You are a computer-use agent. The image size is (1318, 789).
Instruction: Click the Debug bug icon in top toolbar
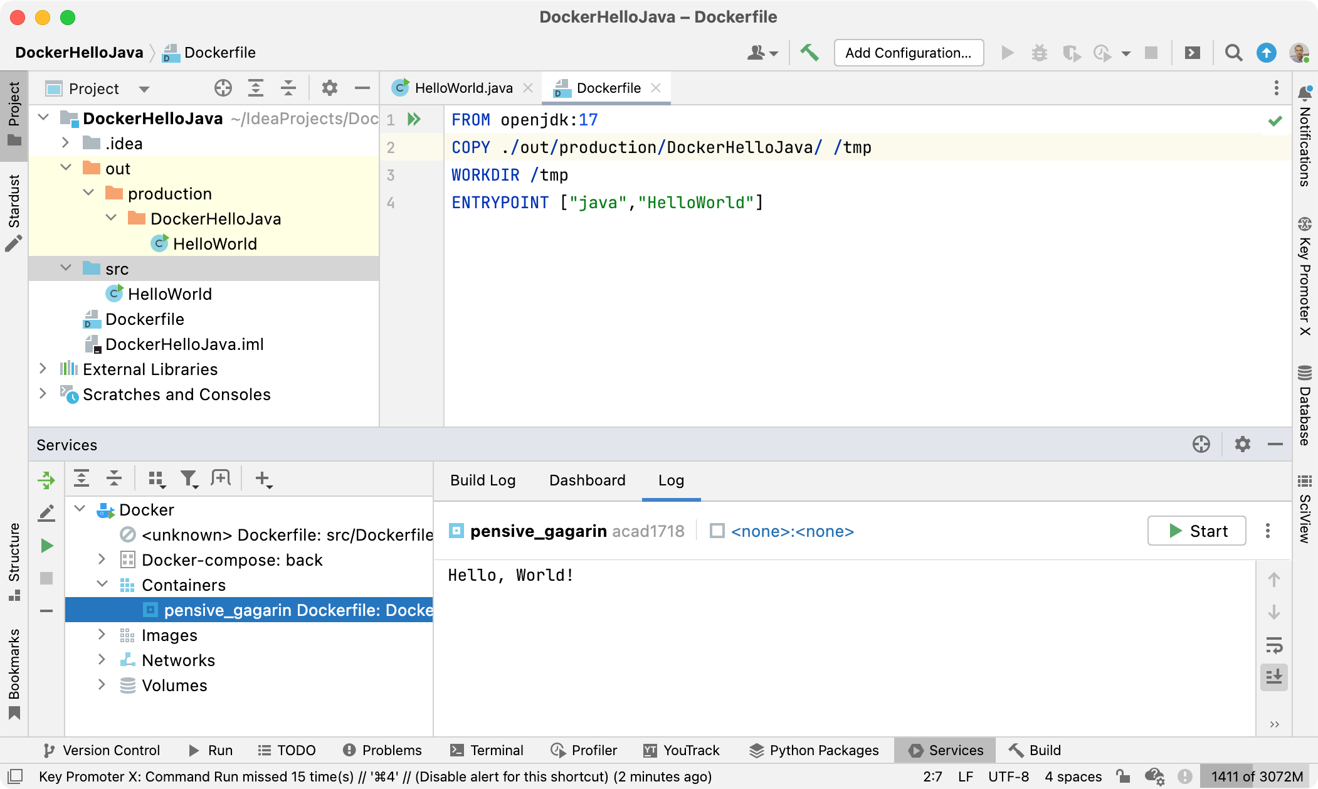[1040, 53]
